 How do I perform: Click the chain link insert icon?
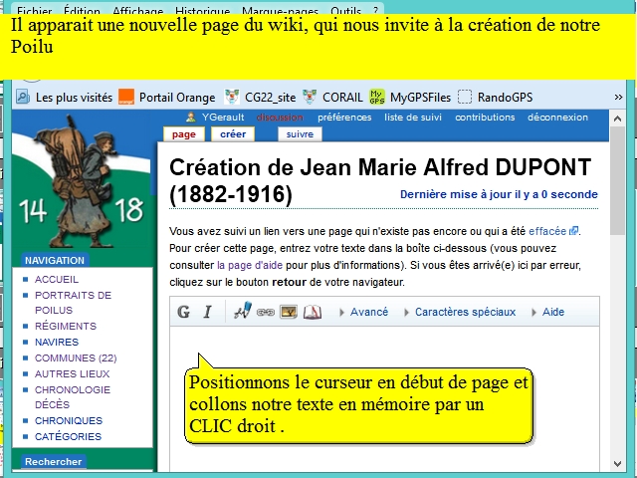(265, 312)
